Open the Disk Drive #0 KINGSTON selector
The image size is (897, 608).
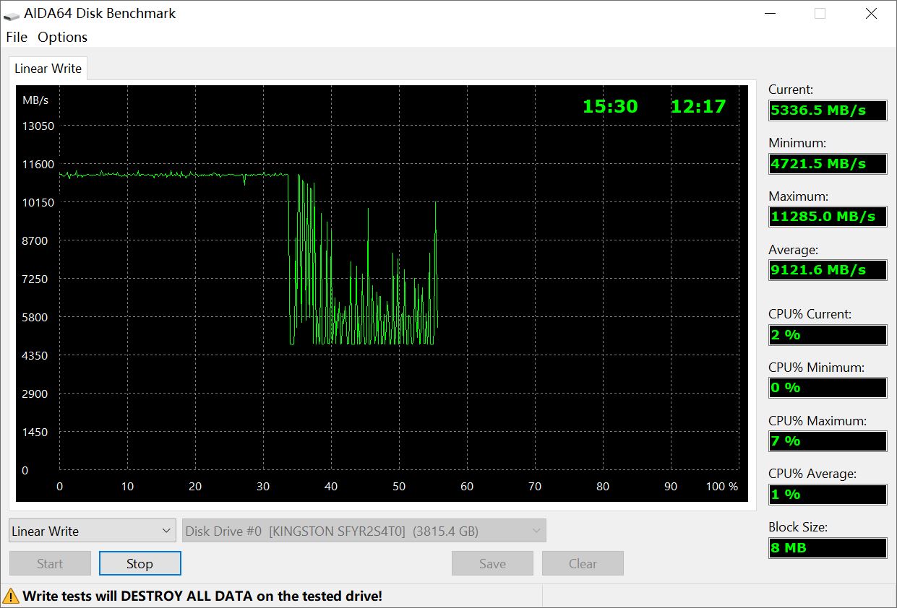pyautogui.click(x=364, y=531)
